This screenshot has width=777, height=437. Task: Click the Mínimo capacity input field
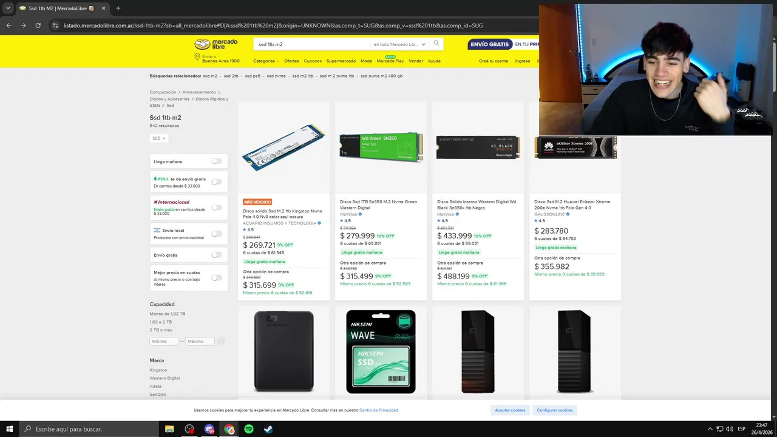(165, 341)
